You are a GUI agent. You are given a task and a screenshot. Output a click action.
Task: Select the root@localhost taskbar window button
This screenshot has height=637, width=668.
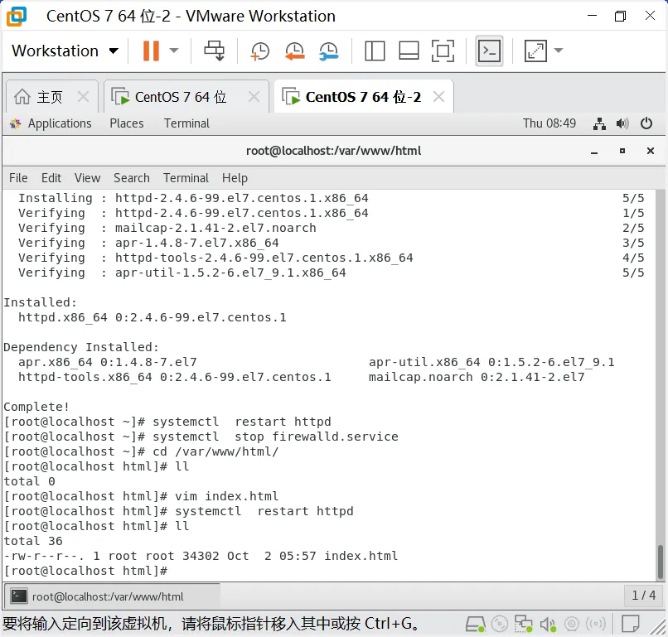pyautogui.click(x=113, y=596)
